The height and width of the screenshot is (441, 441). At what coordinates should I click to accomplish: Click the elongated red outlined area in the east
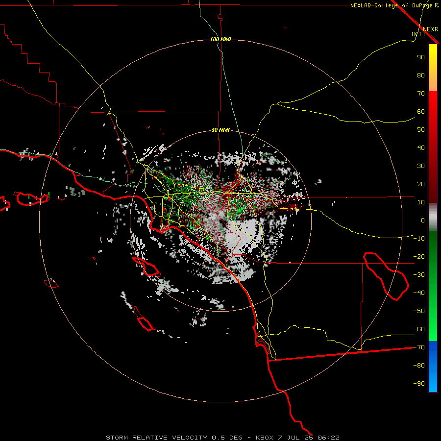point(386,276)
